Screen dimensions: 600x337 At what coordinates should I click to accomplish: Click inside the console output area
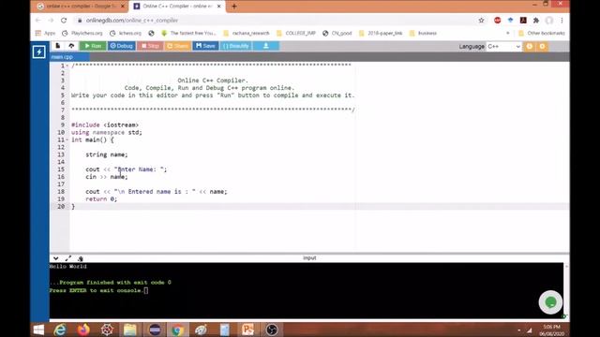click(307, 290)
